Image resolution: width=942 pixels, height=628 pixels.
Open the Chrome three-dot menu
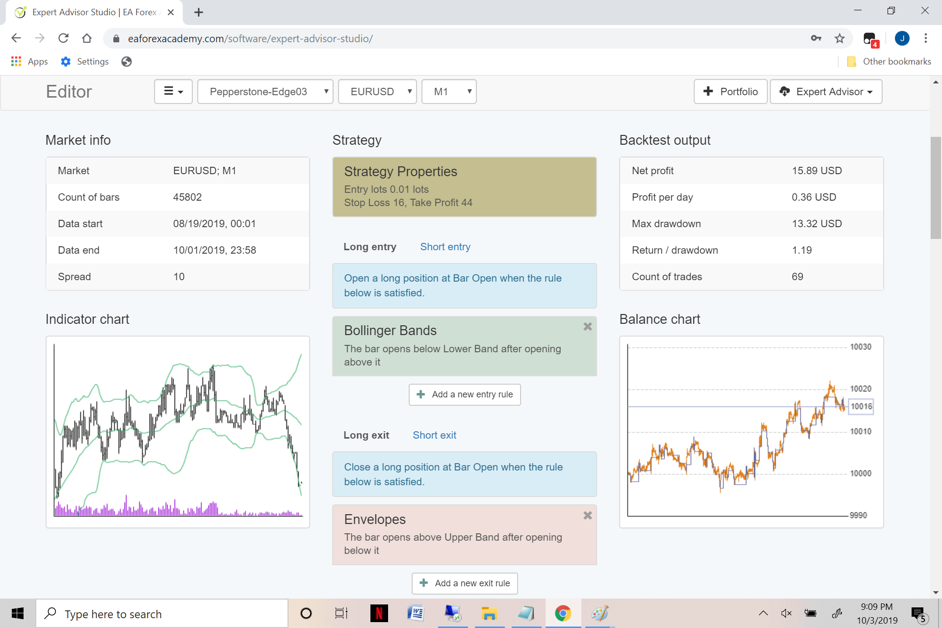point(925,38)
